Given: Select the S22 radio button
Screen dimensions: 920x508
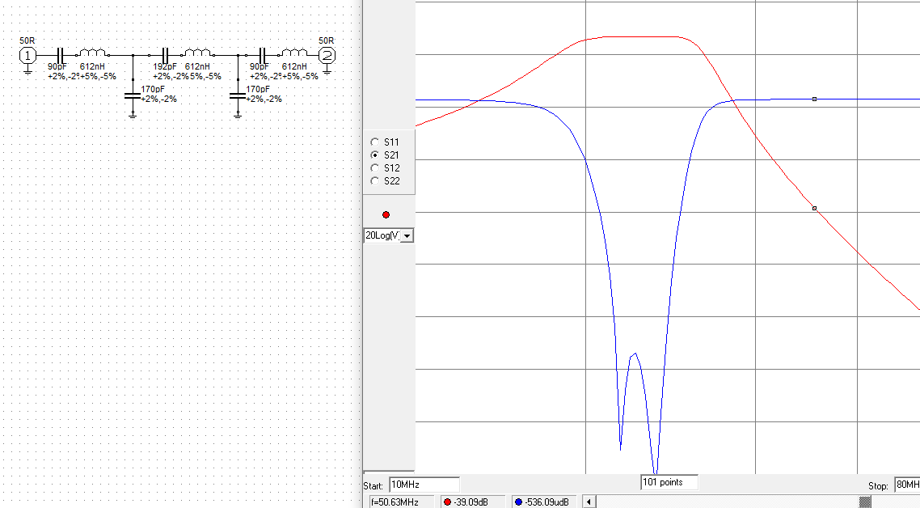Looking at the screenshot, I should click(x=374, y=180).
